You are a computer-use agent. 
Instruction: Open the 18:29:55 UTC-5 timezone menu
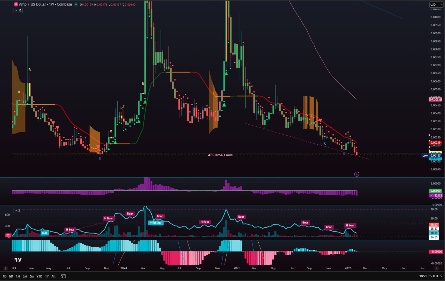coord(431,276)
